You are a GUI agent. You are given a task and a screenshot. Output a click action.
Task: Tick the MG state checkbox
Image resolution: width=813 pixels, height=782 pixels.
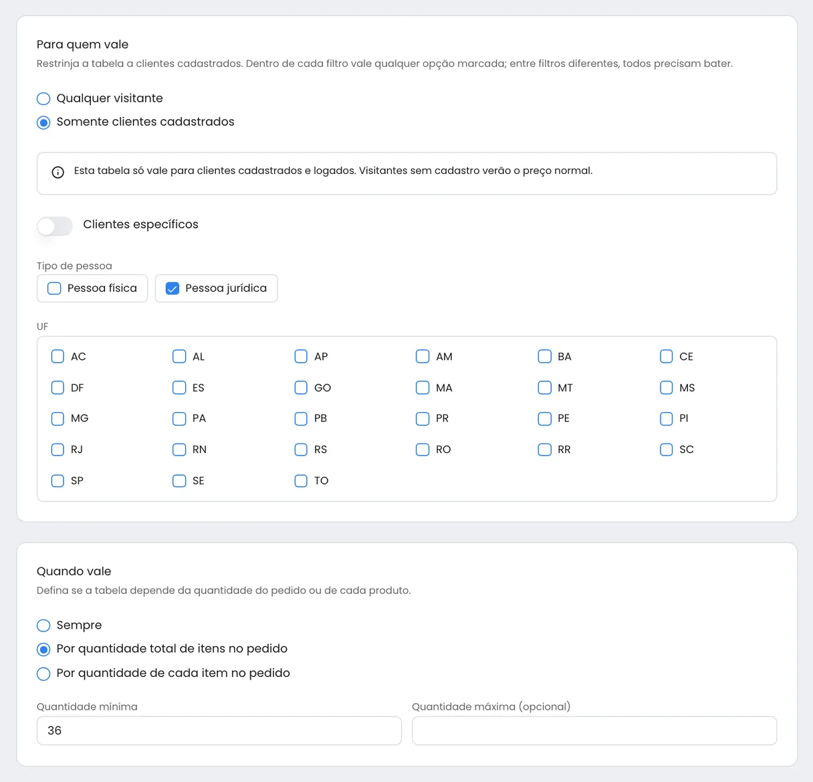[57, 419]
